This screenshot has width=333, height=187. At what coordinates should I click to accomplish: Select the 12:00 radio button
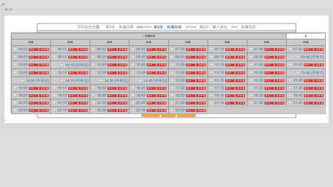click(15, 72)
